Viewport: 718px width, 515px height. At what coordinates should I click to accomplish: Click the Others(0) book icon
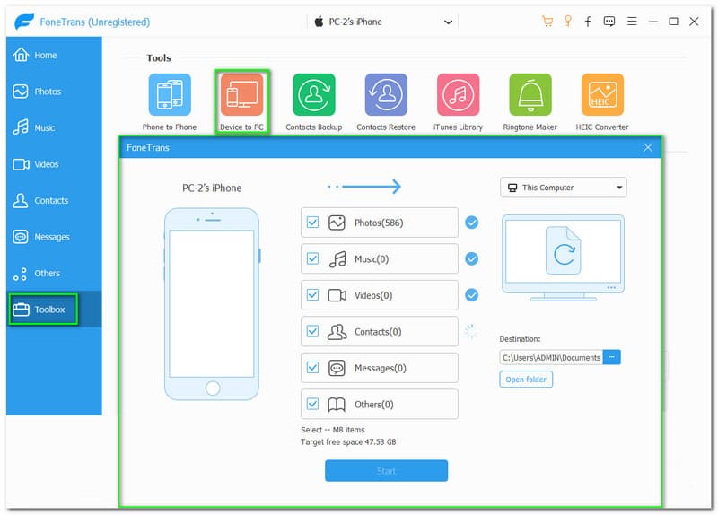pos(337,405)
